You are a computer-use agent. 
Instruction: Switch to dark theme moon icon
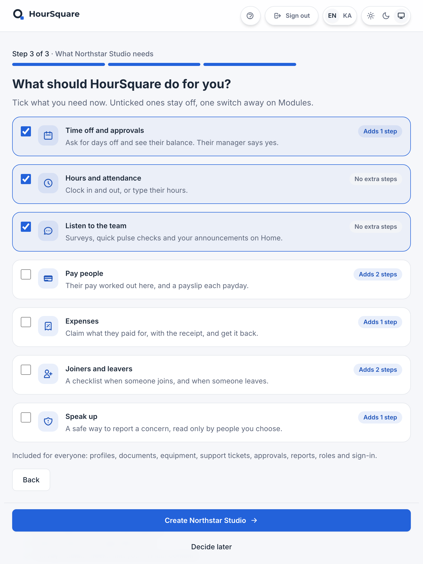pos(386,16)
